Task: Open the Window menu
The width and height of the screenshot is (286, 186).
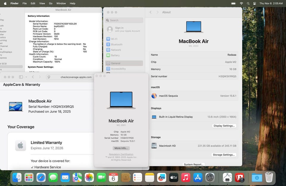Action: (61, 3)
